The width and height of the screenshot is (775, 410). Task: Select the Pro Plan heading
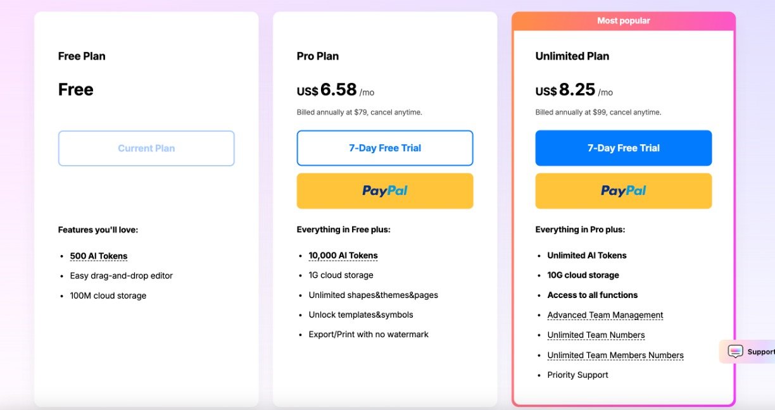[318, 56]
